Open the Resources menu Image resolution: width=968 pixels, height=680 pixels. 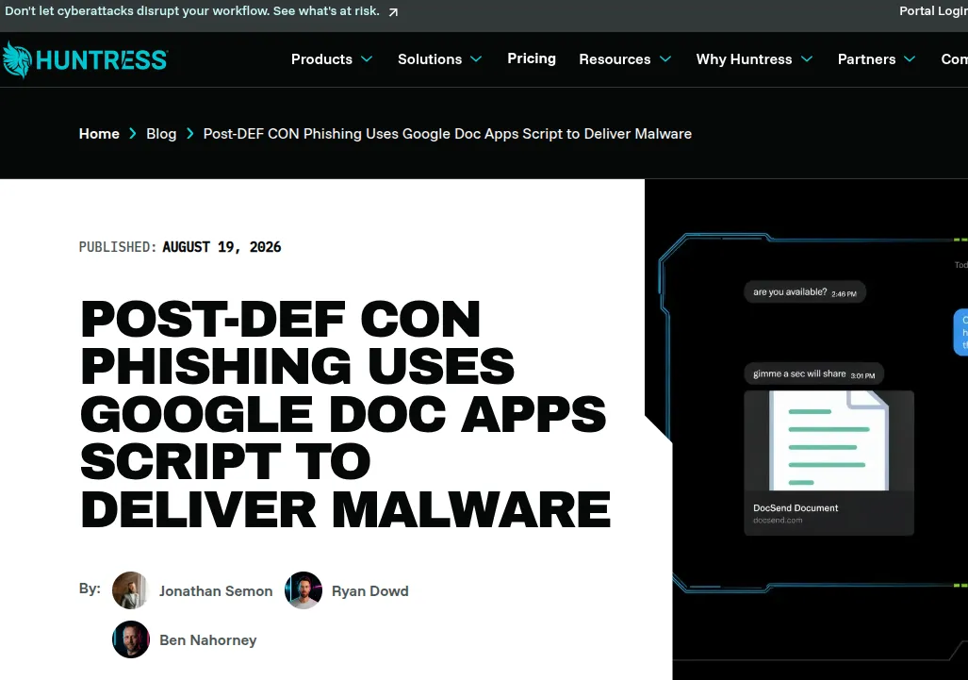[615, 59]
